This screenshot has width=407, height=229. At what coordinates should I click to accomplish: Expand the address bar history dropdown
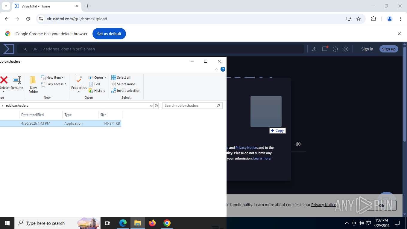pos(151,106)
